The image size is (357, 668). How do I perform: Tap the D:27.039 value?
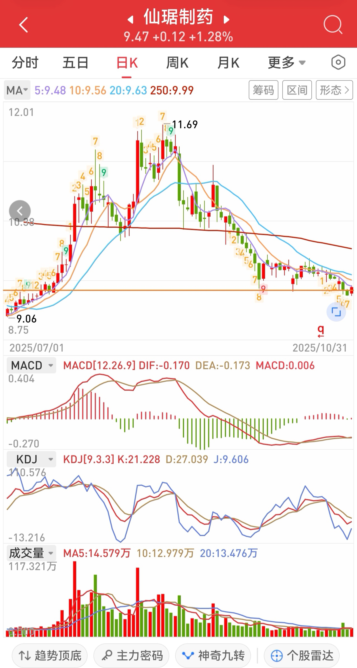coord(187,459)
